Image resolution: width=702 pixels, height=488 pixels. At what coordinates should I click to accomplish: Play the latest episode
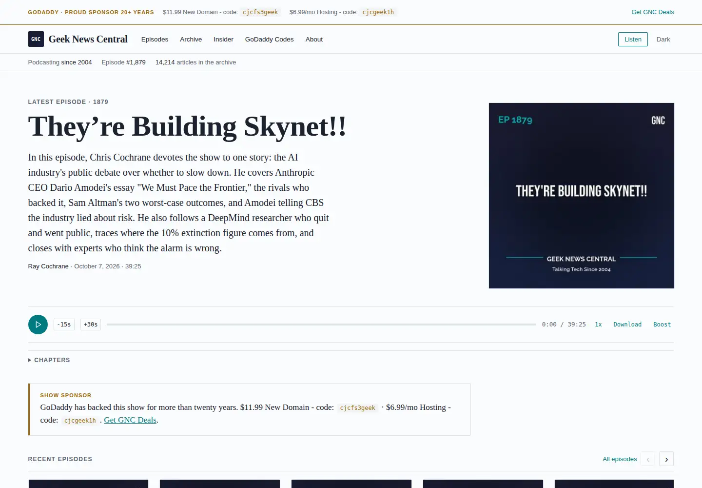(38, 325)
